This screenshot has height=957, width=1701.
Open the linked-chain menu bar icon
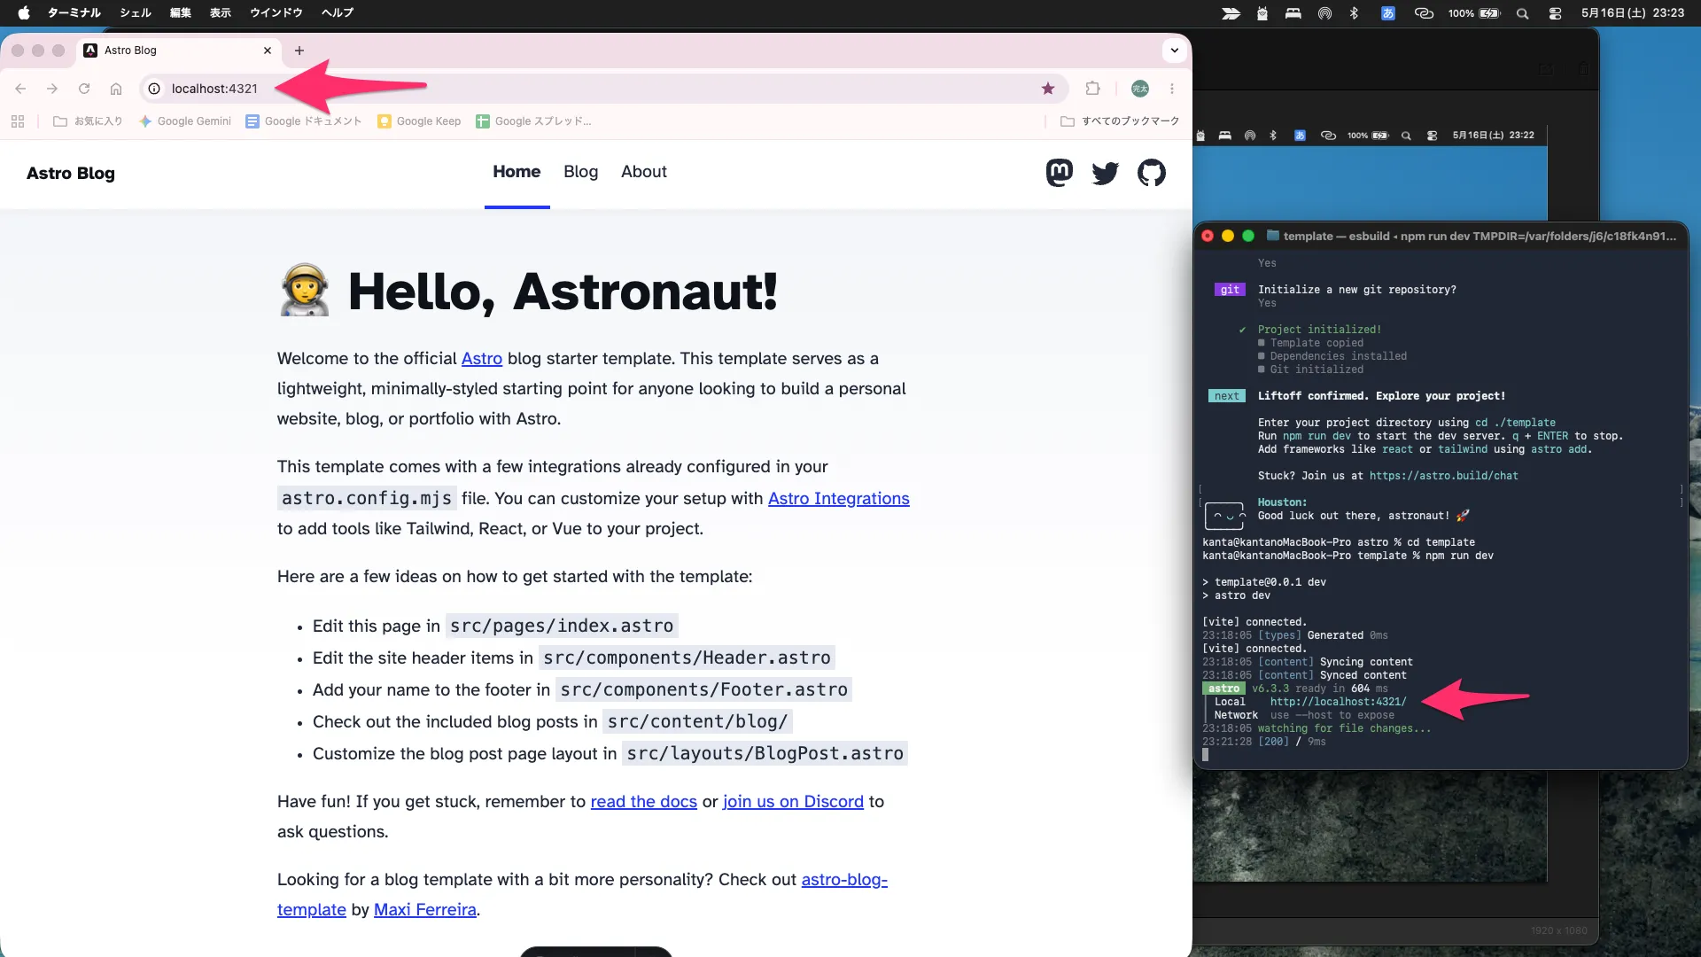(1424, 13)
